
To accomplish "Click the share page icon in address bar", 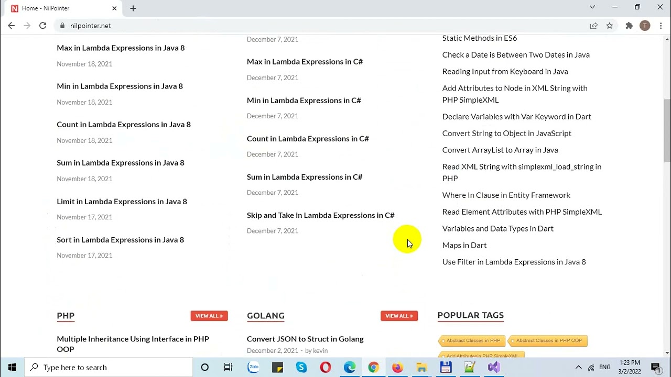I will coord(594,26).
